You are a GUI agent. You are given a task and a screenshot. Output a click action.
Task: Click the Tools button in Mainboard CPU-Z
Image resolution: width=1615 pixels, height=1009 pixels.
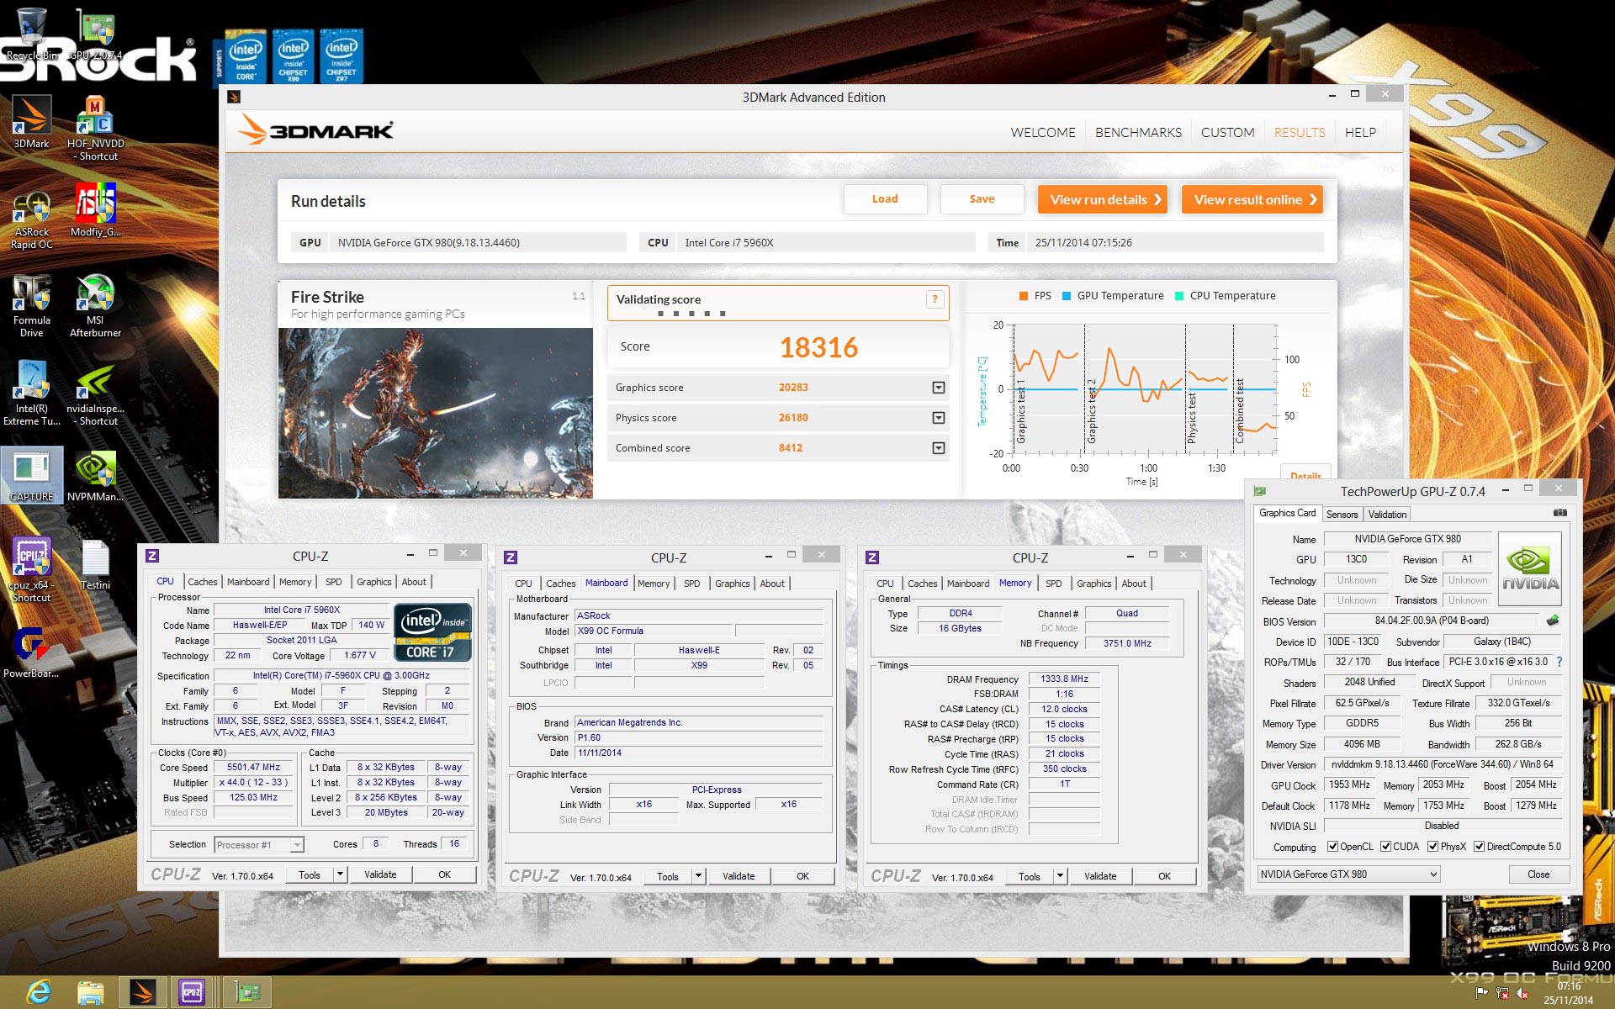[668, 876]
